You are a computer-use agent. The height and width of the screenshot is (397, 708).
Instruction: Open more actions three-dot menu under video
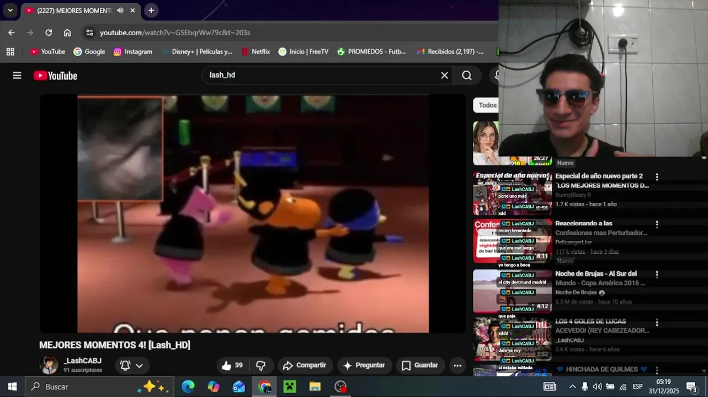tap(457, 365)
